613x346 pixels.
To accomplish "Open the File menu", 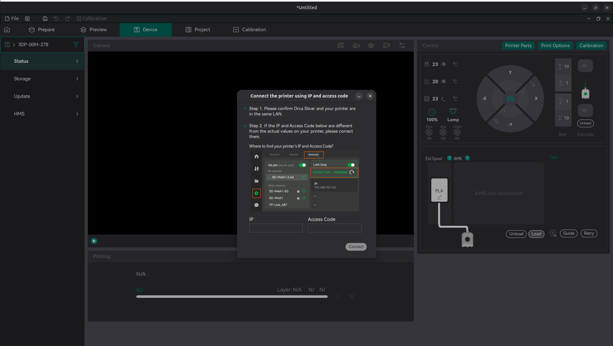I will 12,18.
